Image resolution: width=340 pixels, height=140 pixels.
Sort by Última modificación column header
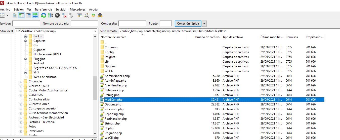pos(272,37)
